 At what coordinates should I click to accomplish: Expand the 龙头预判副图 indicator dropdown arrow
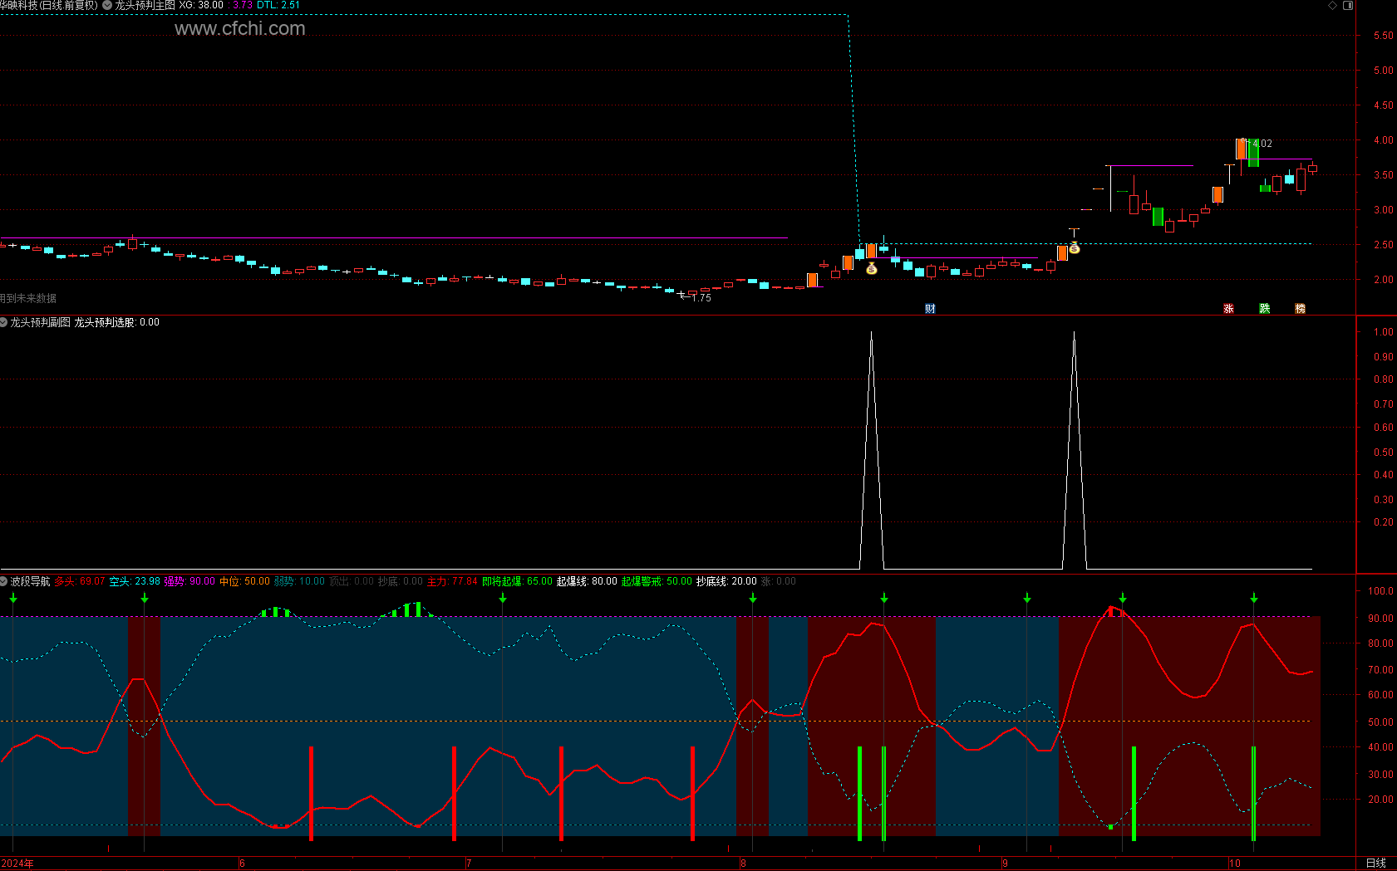(x=4, y=322)
